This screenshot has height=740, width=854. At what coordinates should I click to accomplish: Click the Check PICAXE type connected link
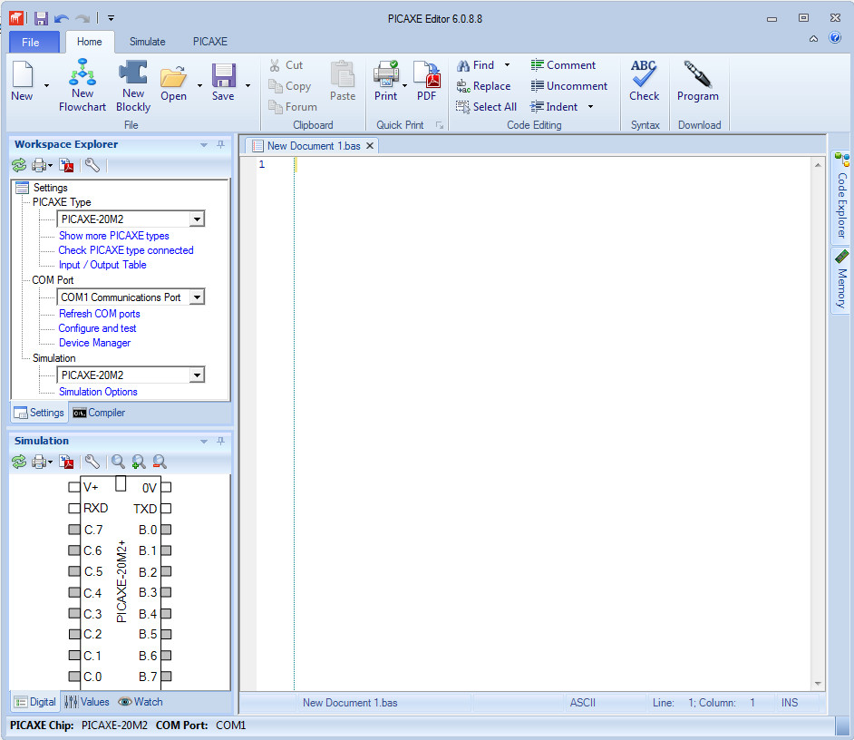126,249
